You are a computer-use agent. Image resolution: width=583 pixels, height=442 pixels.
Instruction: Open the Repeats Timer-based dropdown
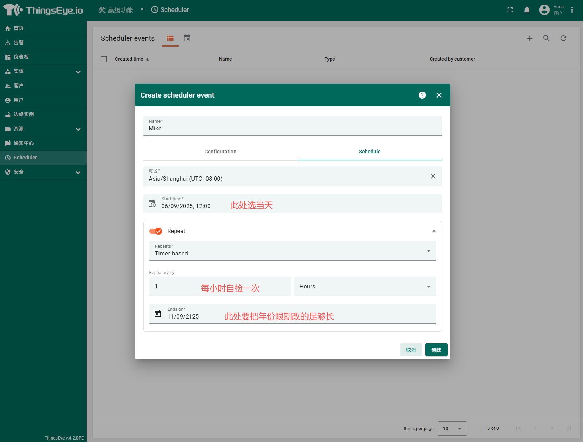292,251
